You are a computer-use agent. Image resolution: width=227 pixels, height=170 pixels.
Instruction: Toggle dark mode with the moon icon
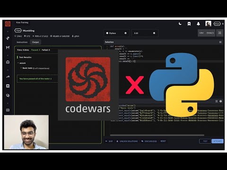point(180,24)
